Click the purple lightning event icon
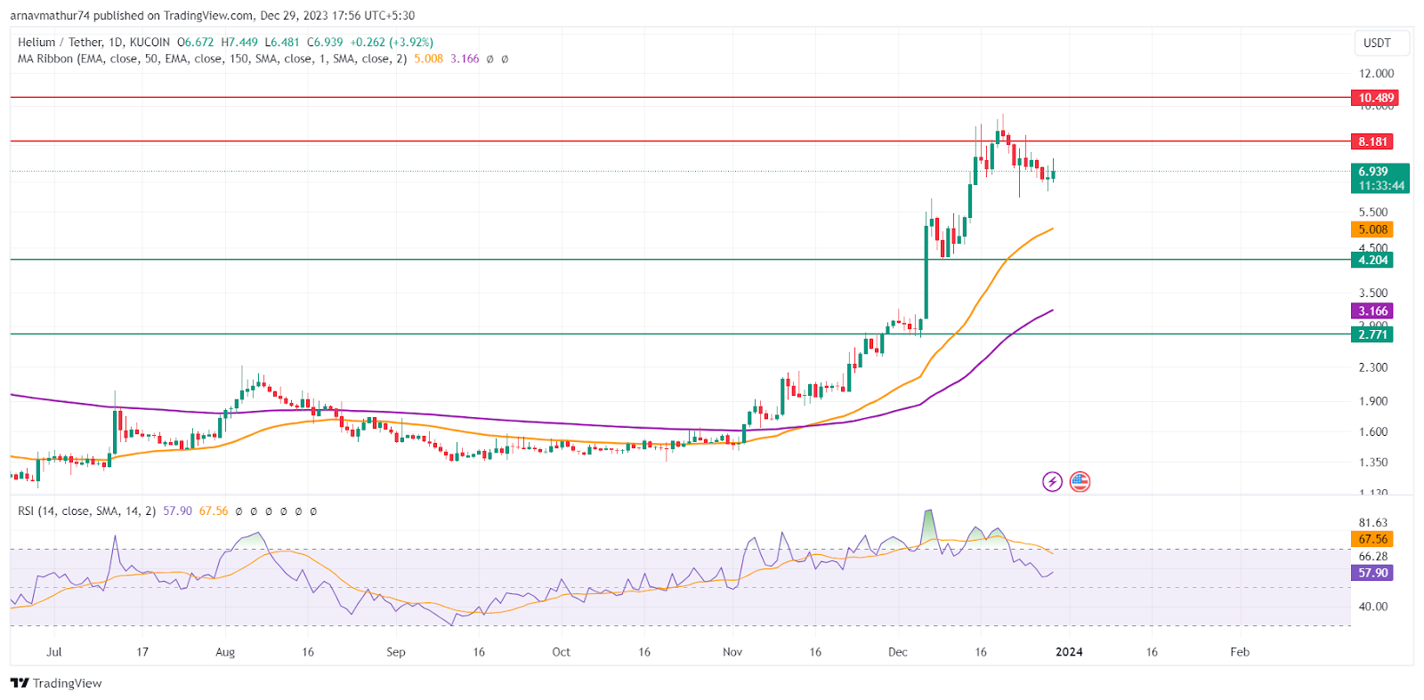This screenshot has height=700, width=1424. click(x=1052, y=482)
